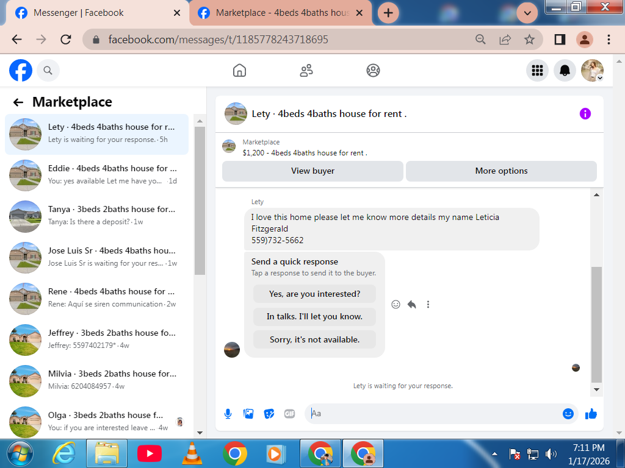Toggle the browser side panel icon
Screen dimensions: 625x468
(560, 40)
